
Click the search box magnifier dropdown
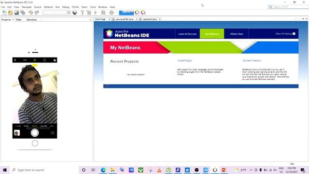pyautogui.click(x=270, y=7)
